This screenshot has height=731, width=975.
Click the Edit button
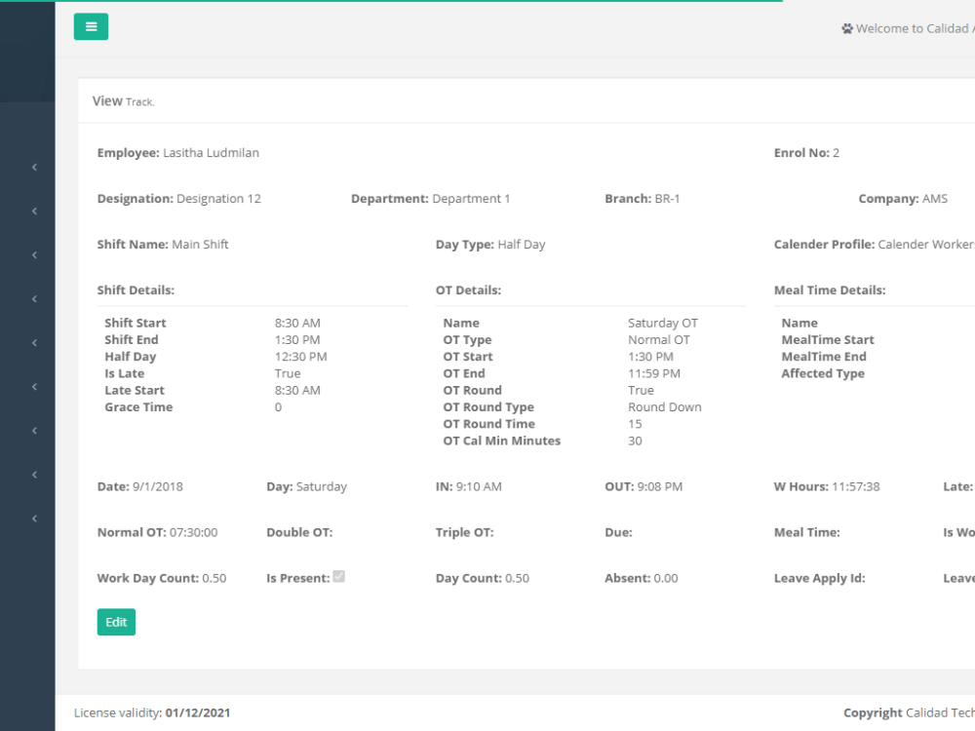click(x=116, y=621)
